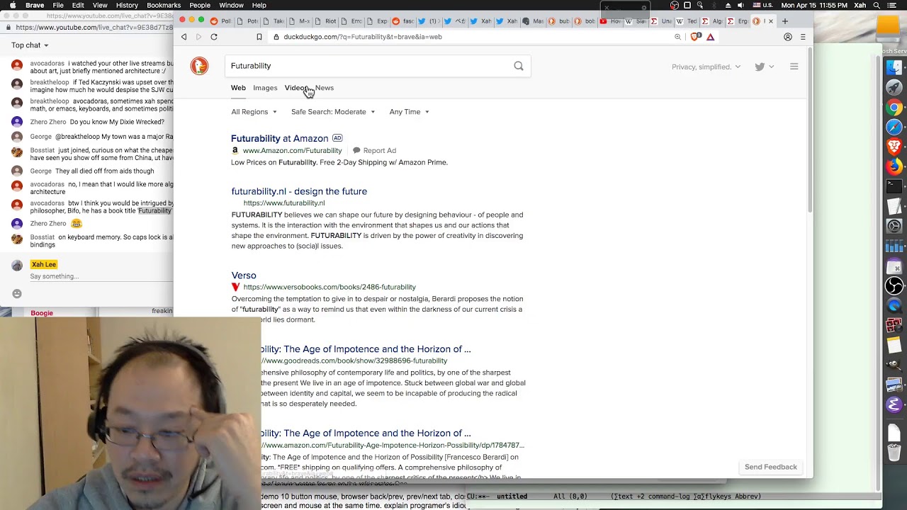Open macOS Spotlight search

click(877, 5)
